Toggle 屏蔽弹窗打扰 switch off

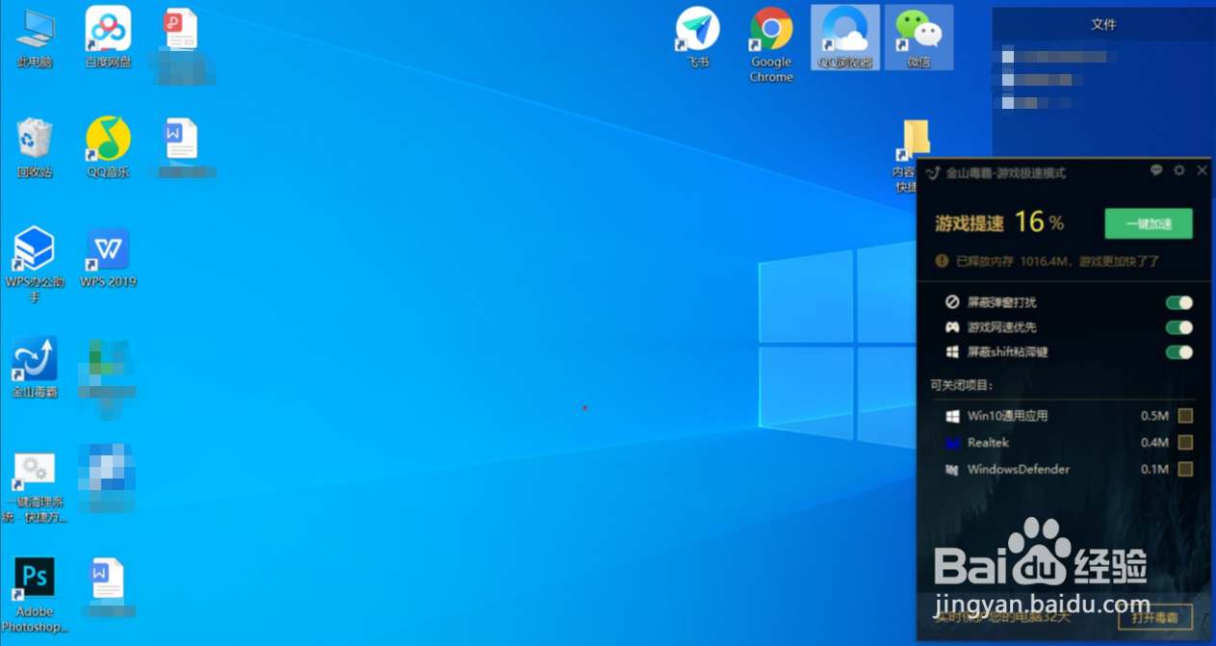(x=1179, y=302)
